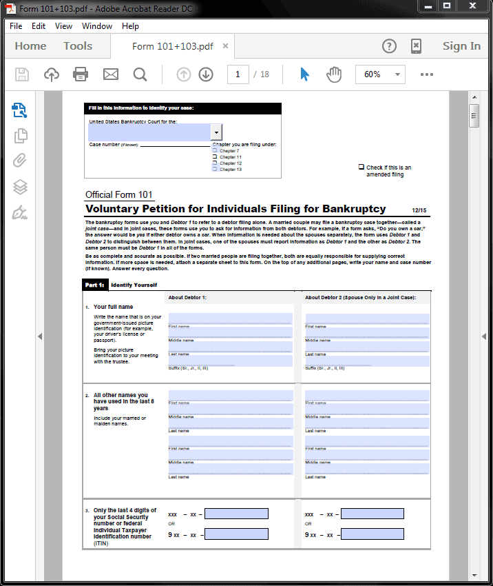Tick the Chapter 13 checkbox
This screenshot has width=493, height=586.
(215, 169)
